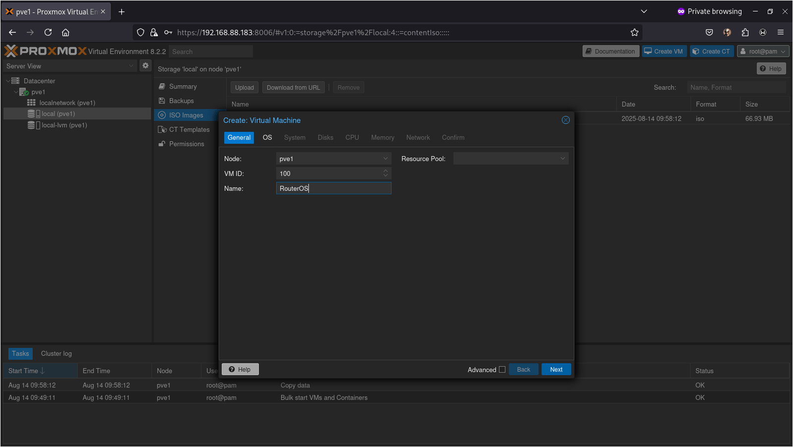Close the Create Virtual Machine dialog
793x447 pixels.
566,120
